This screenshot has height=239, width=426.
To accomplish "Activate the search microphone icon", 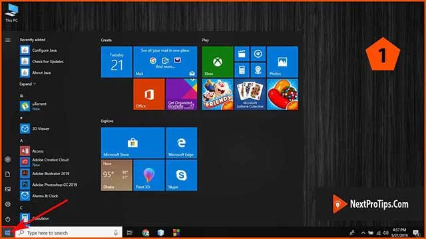I will (x=116, y=233).
